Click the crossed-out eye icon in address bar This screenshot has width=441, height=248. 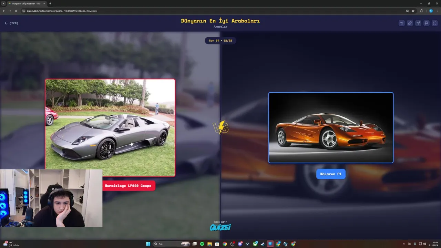408,11
